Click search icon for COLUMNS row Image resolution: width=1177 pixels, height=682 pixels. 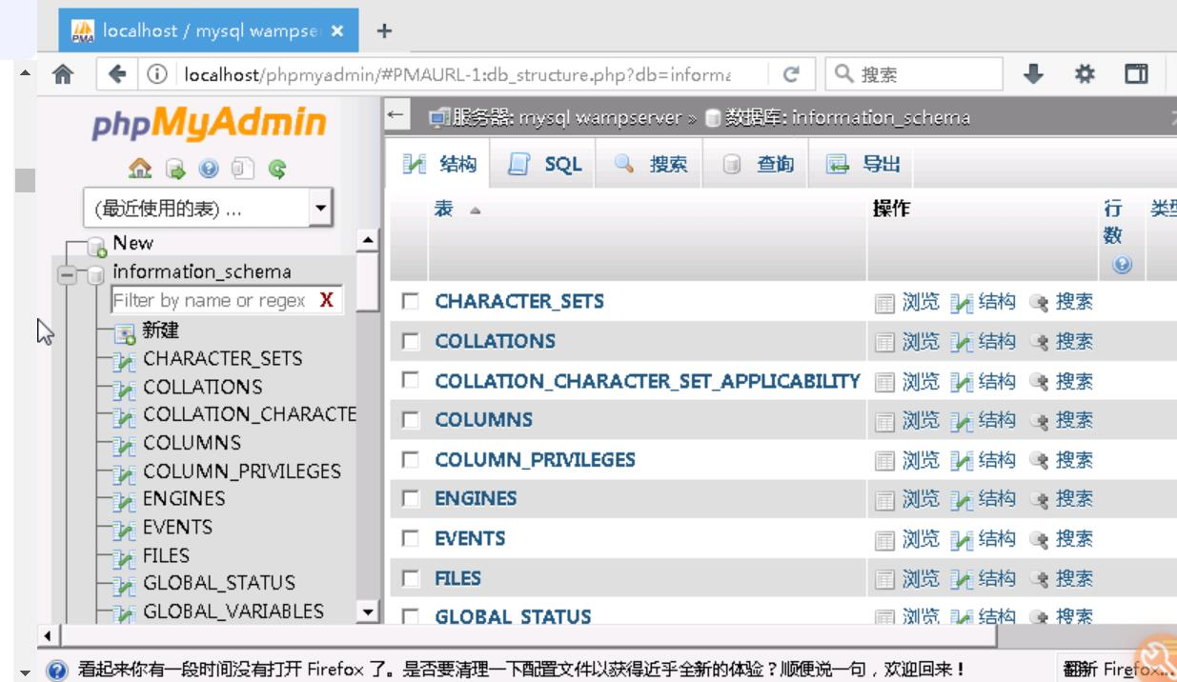pos(1041,421)
